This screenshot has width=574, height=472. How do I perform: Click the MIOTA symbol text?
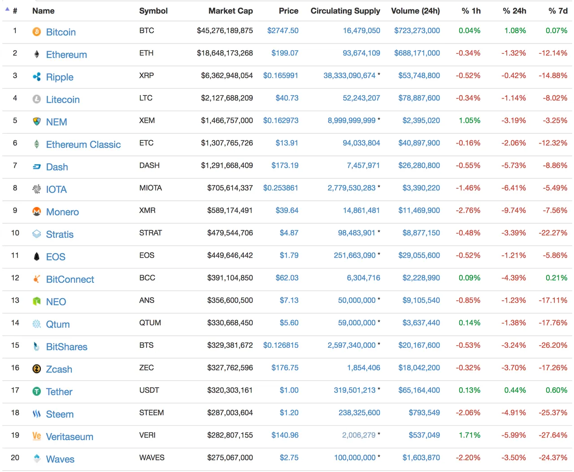(x=151, y=188)
